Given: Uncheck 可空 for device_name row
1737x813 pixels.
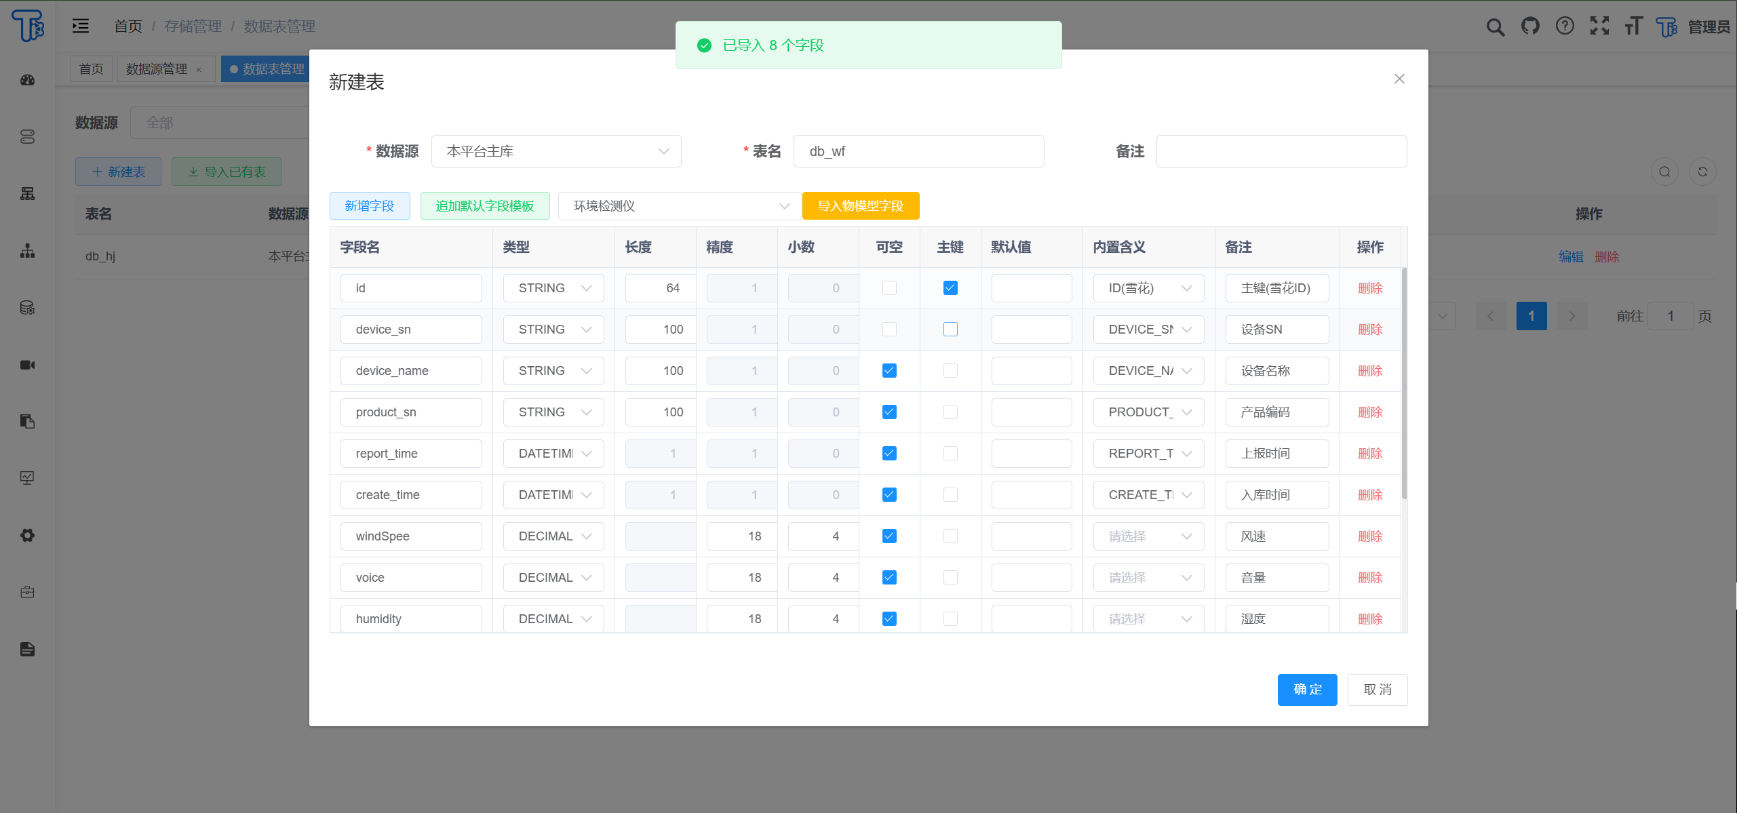Looking at the screenshot, I should click(x=889, y=371).
